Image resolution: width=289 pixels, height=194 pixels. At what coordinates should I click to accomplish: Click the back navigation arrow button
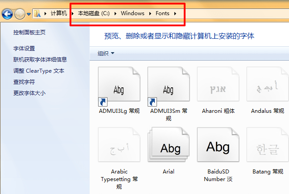[7, 14]
